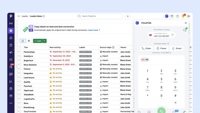Open the More ellipsis in sidebar
The image size is (200, 113).
tap(11, 103)
